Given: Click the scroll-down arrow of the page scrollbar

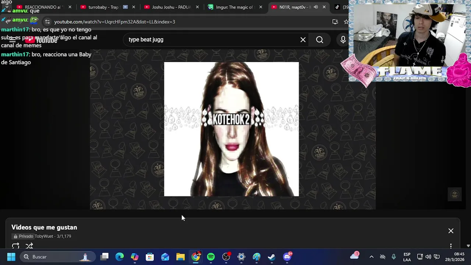Looking at the screenshot, I should pos(468,246).
